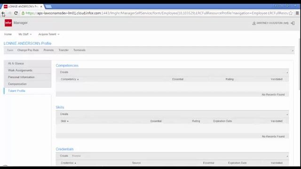
Task: Open the My Staff dropdown menu
Action: [25, 34]
